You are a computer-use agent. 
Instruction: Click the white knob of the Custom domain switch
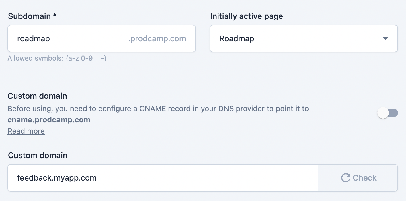[x=383, y=113]
